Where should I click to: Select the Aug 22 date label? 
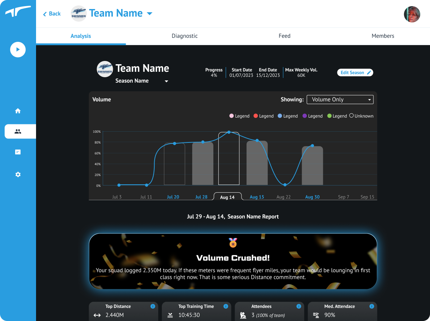pyautogui.click(x=283, y=197)
